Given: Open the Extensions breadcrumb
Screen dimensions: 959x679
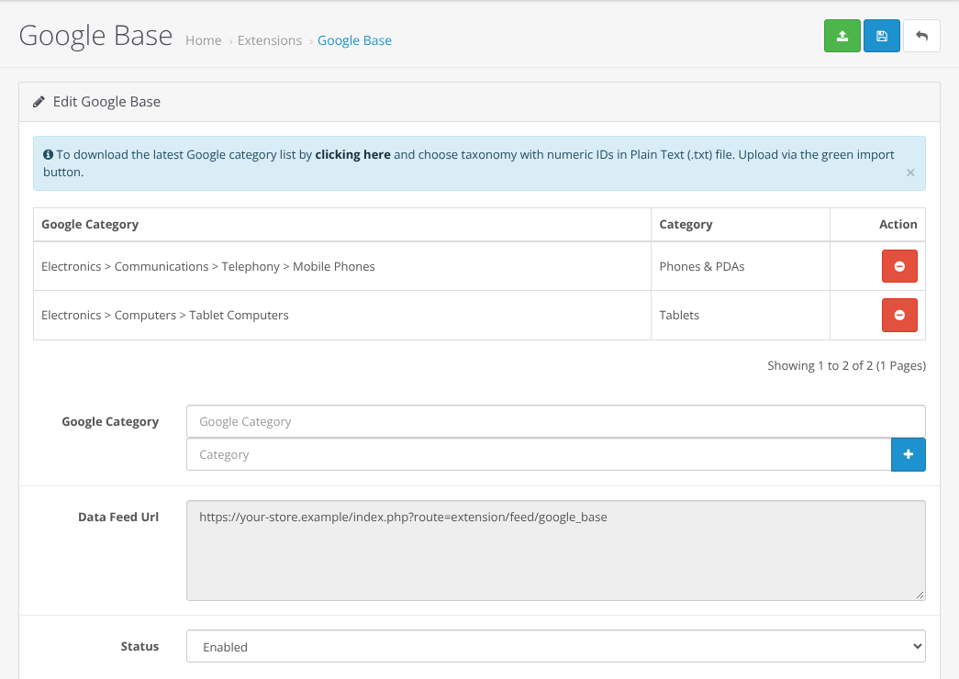Looking at the screenshot, I should [270, 40].
